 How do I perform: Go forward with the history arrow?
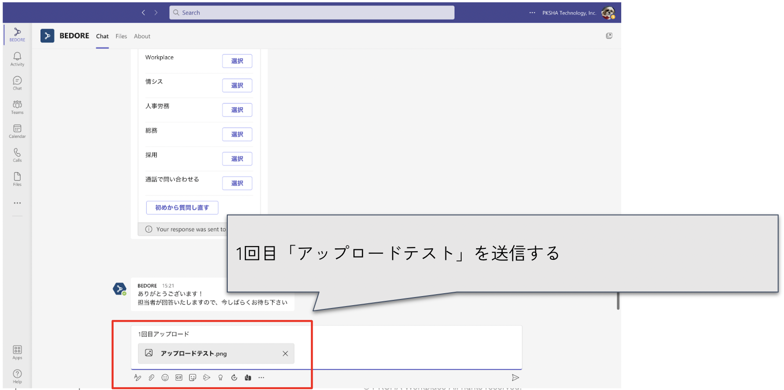pos(156,13)
